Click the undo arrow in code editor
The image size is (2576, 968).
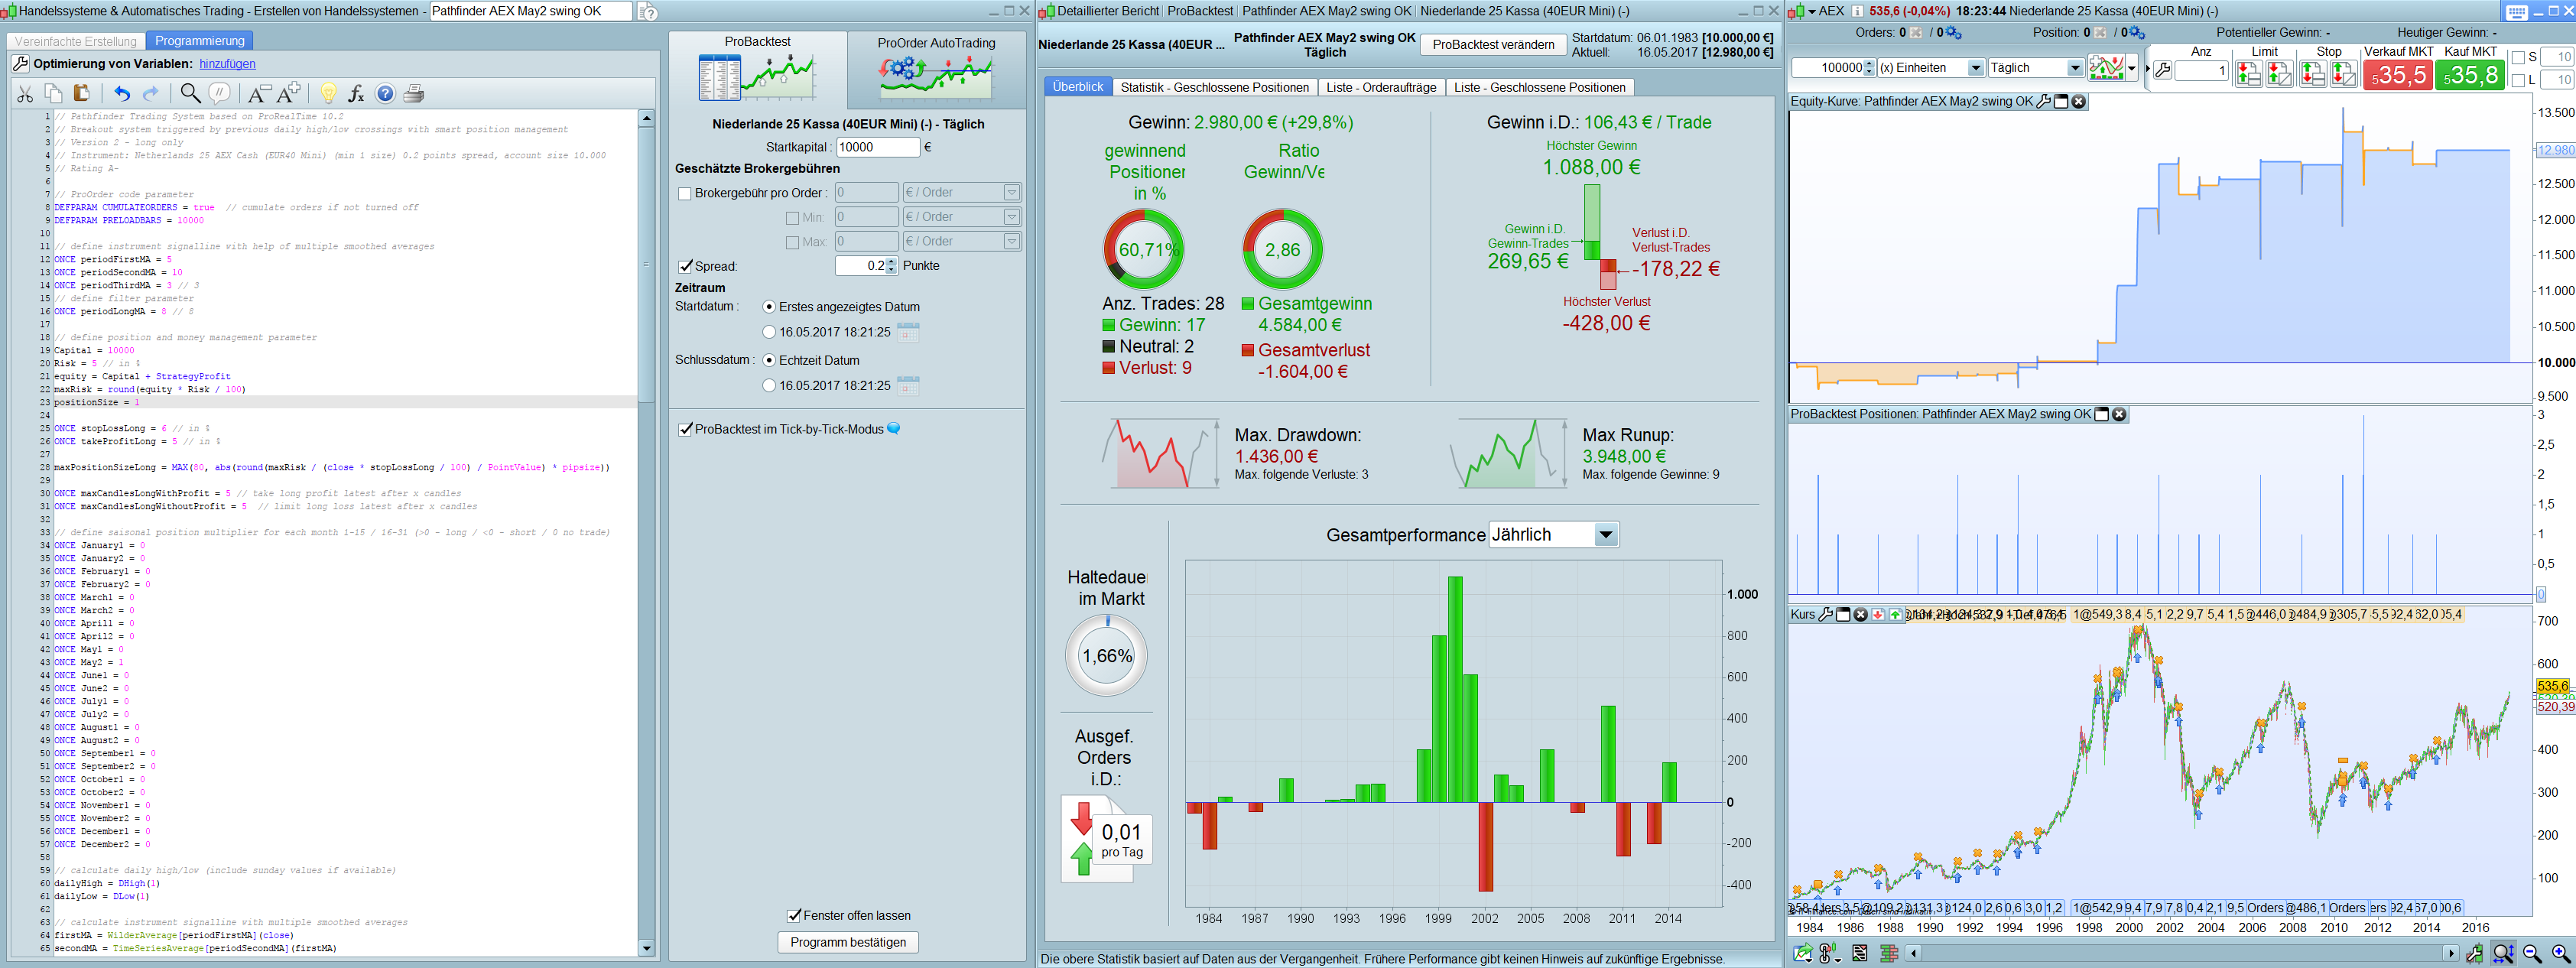[x=121, y=94]
